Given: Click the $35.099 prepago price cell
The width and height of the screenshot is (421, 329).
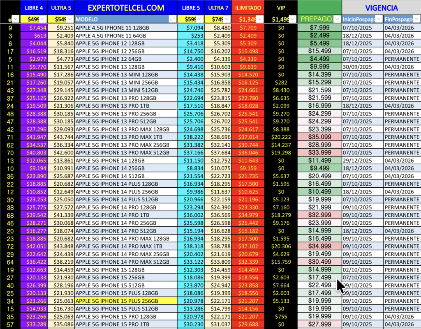Looking at the screenshot, I should [x=319, y=137].
